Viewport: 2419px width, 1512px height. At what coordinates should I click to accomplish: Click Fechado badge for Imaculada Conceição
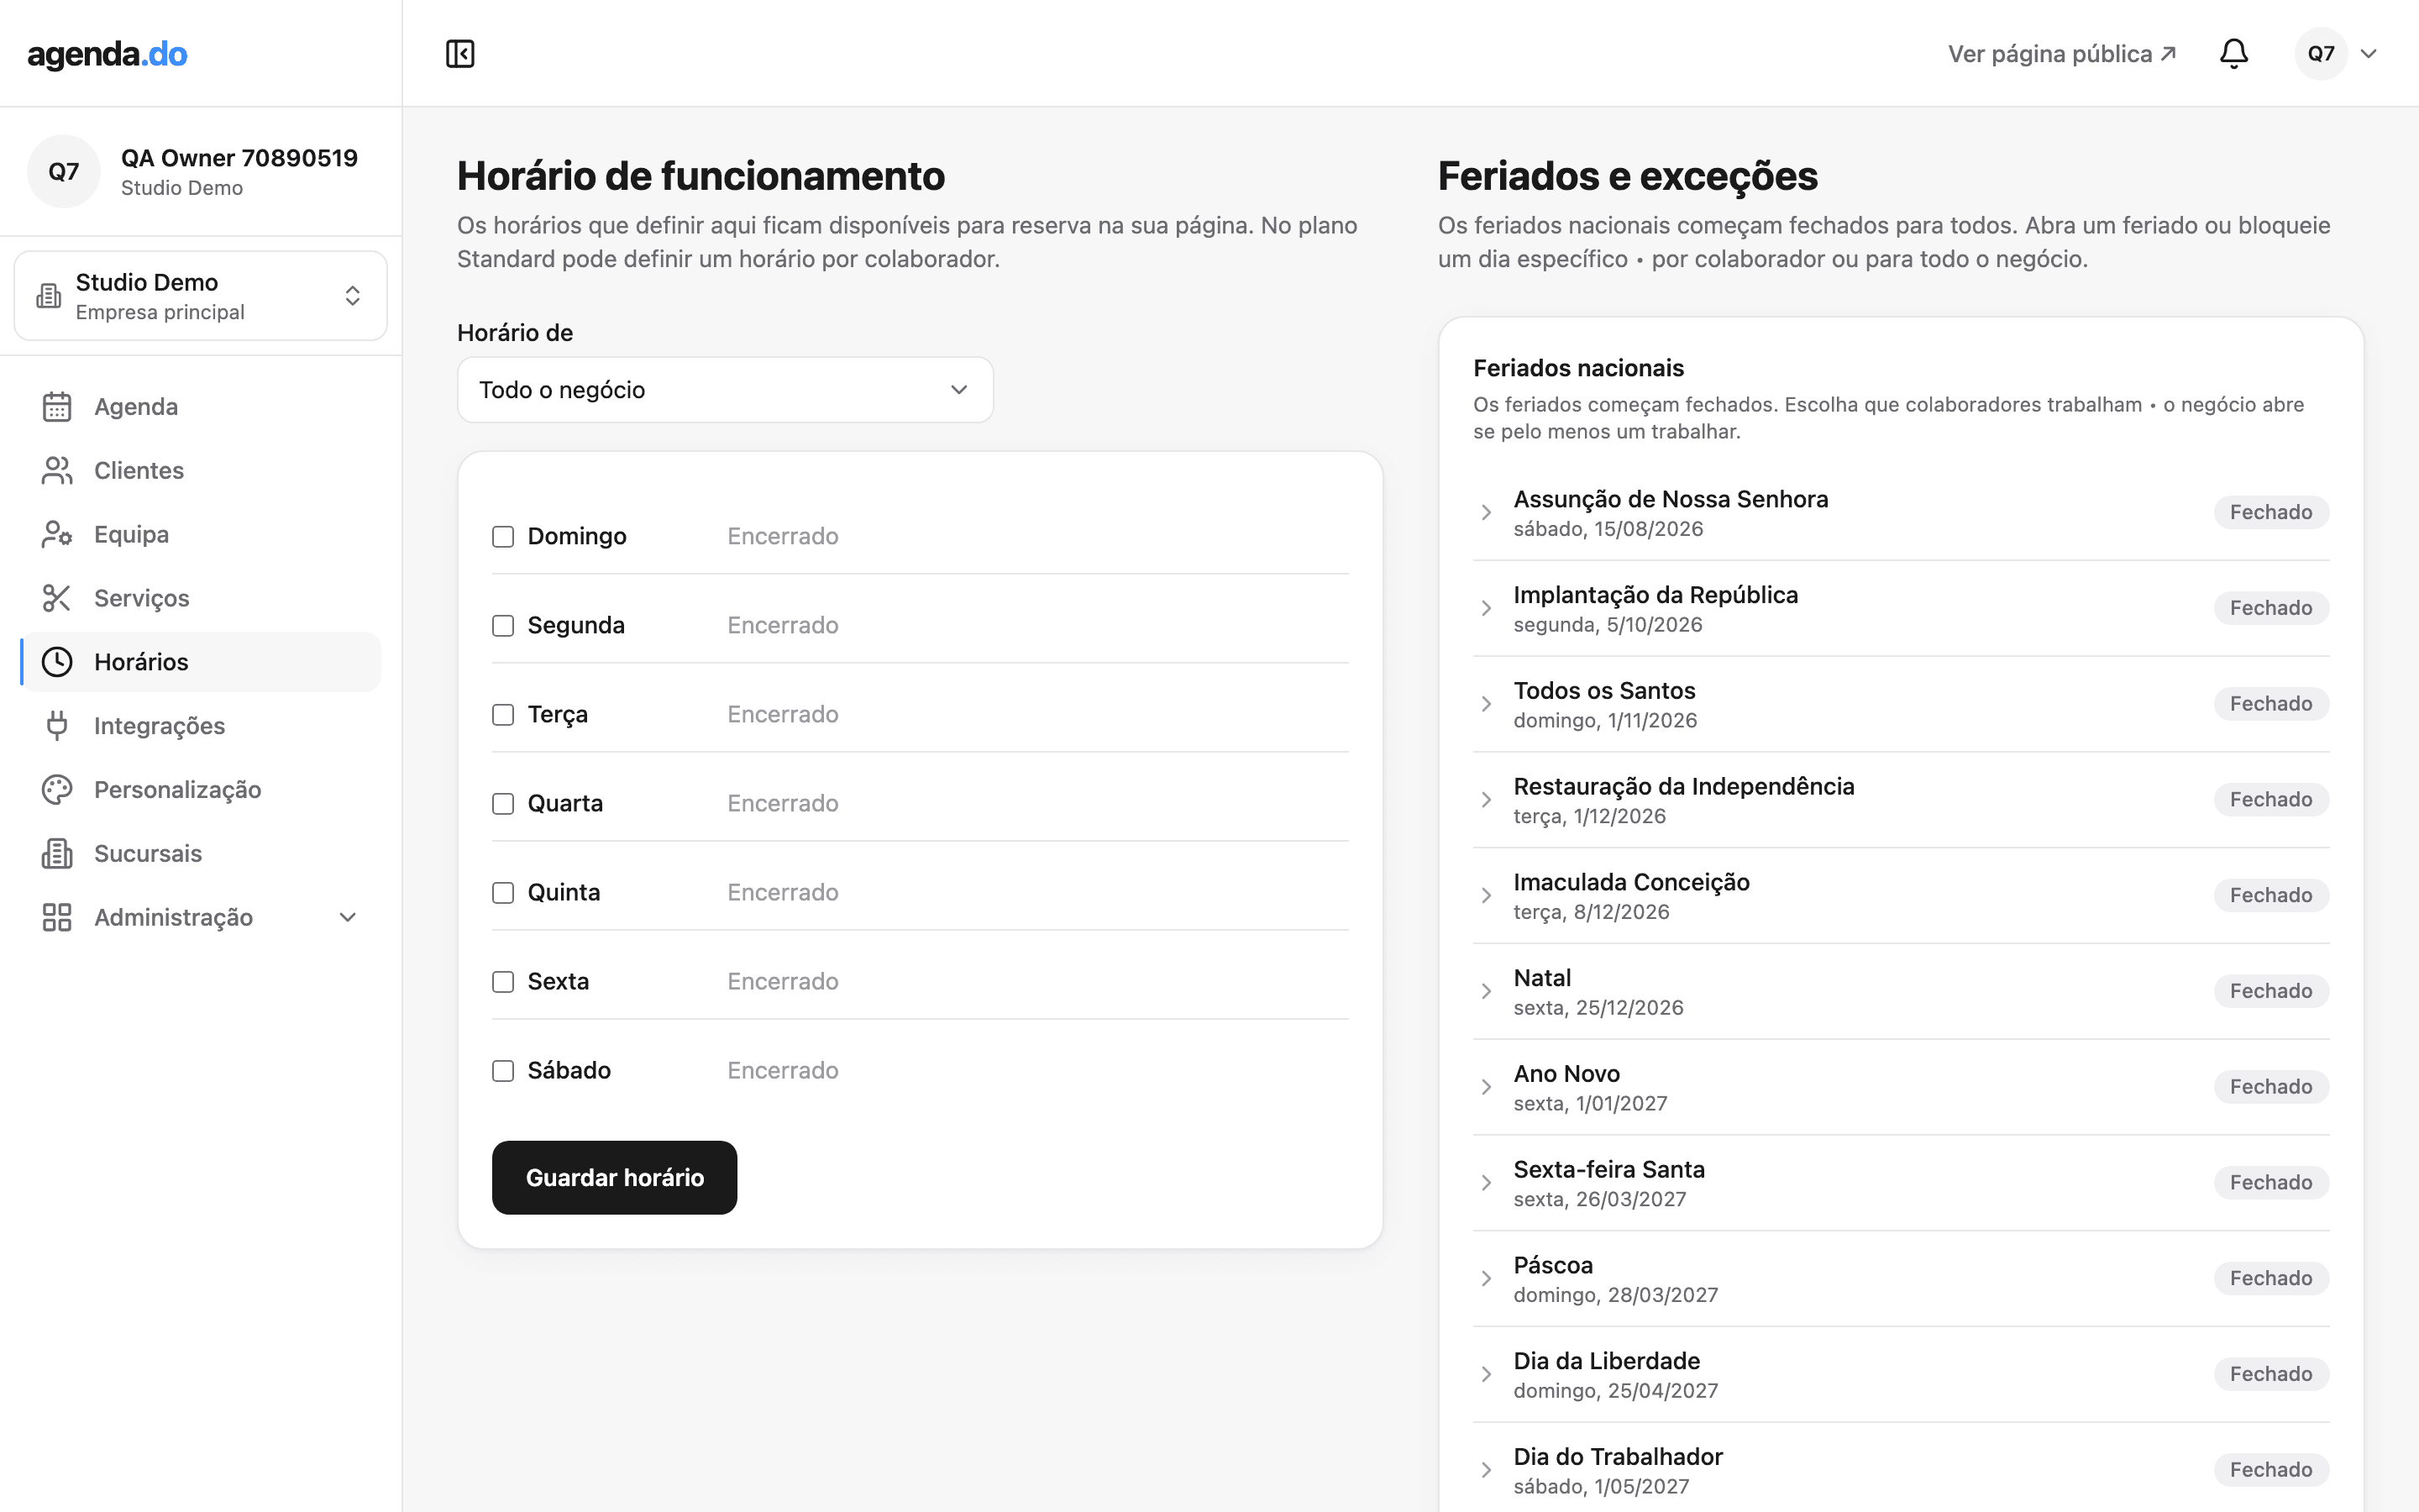[x=2271, y=896]
